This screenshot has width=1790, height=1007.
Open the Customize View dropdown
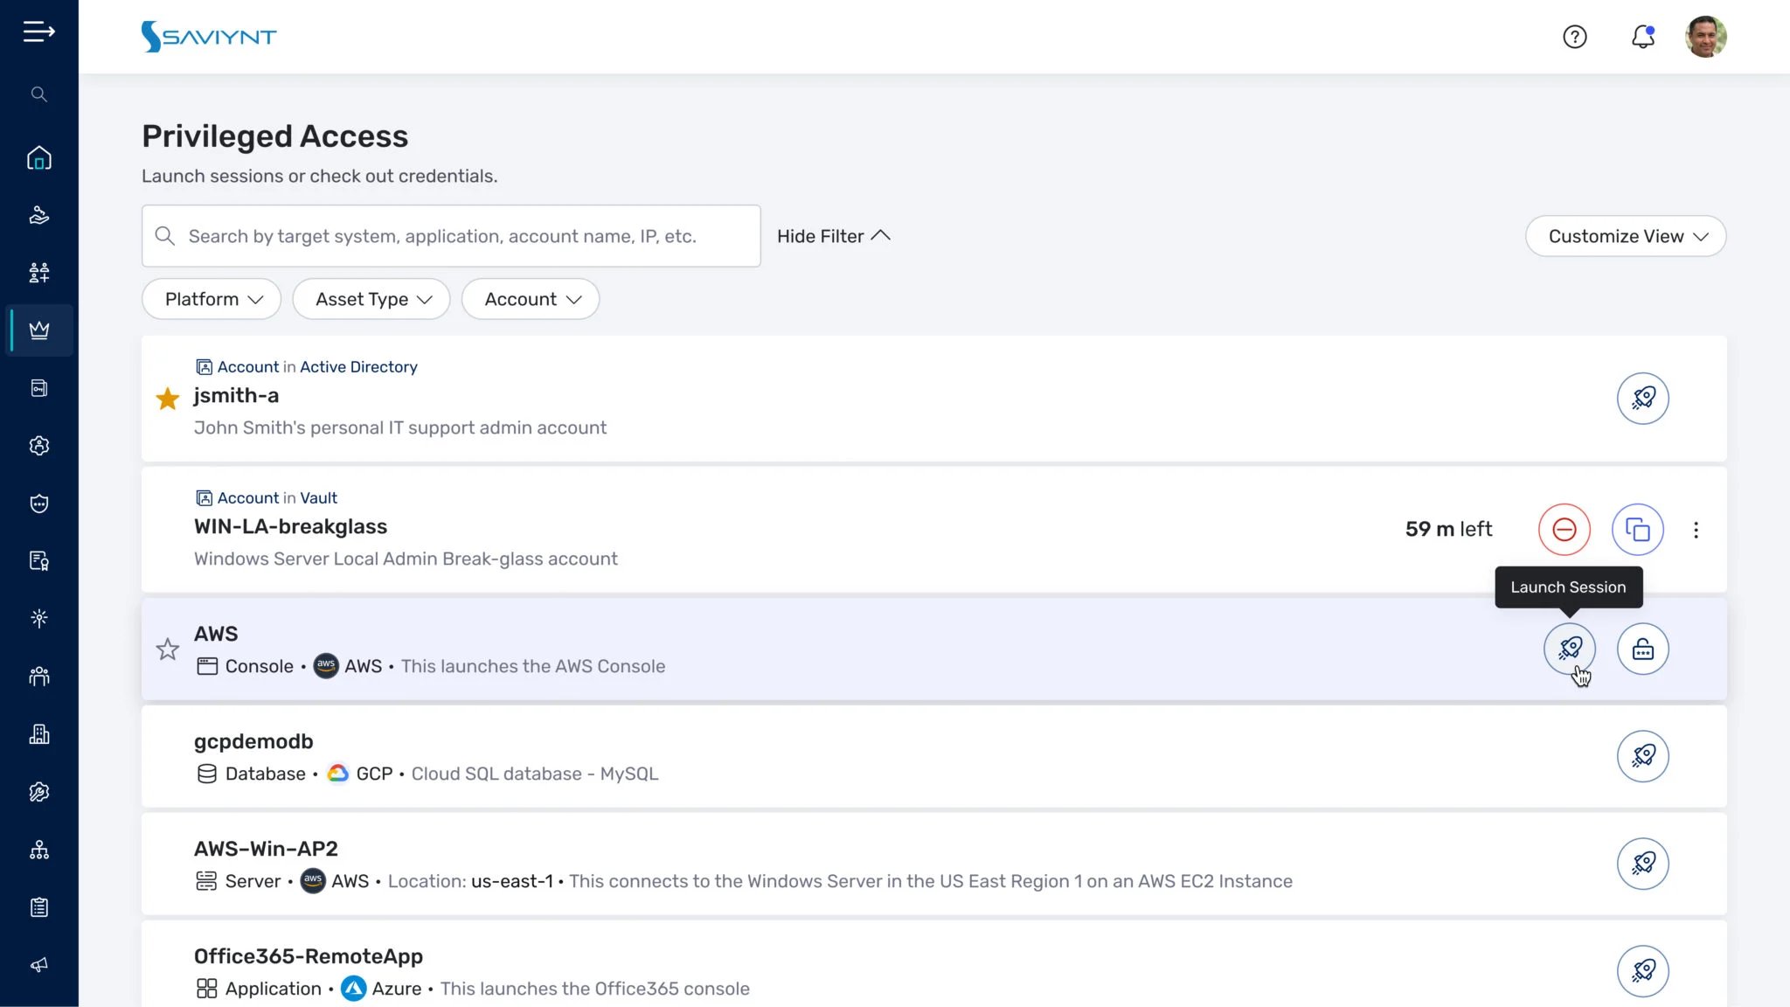[1625, 236]
